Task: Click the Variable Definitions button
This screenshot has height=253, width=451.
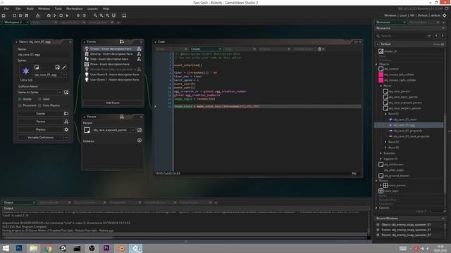Action: coord(41,138)
